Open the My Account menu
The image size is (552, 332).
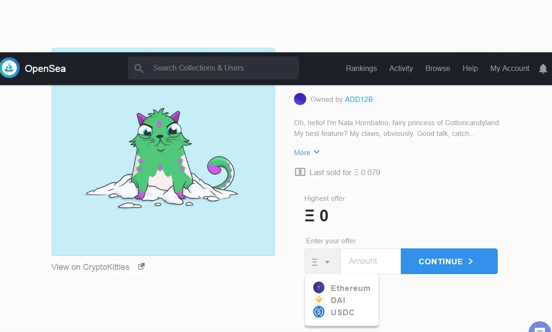tap(510, 69)
